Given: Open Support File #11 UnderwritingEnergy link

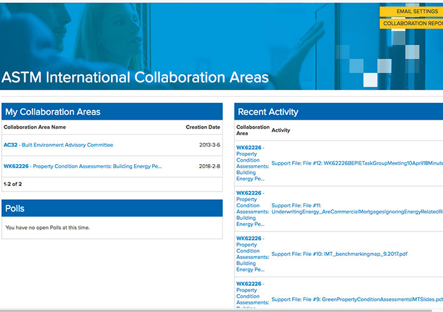Looking at the screenshot, I should [x=357, y=212].
